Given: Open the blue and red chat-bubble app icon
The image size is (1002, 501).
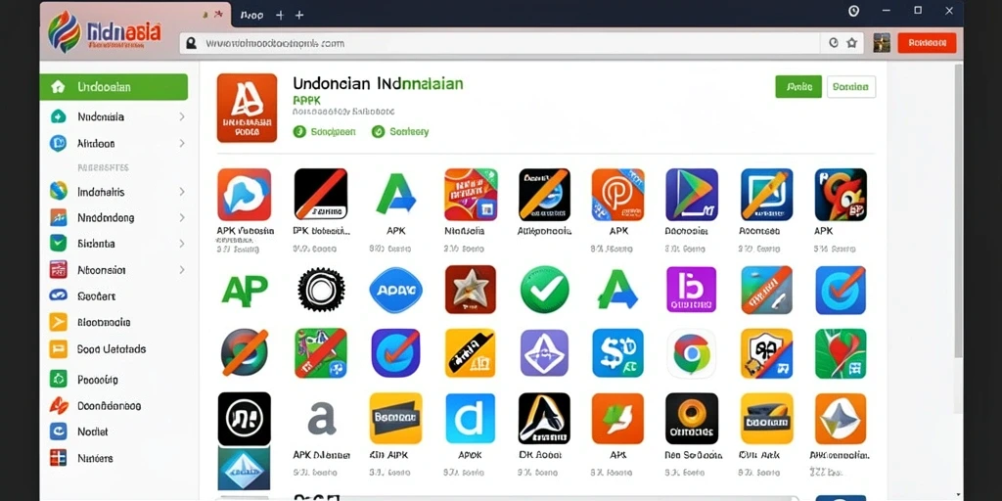Looking at the screenshot, I should click(x=244, y=195).
